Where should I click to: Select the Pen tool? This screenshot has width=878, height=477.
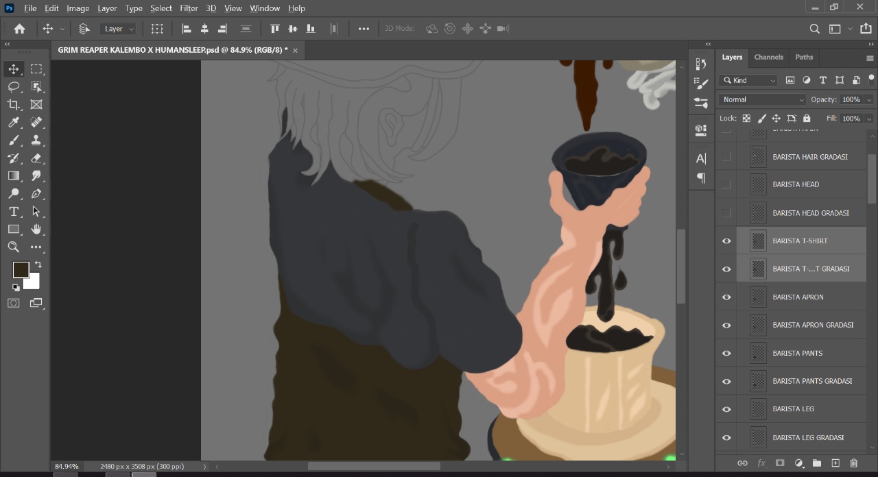tap(36, 193)
